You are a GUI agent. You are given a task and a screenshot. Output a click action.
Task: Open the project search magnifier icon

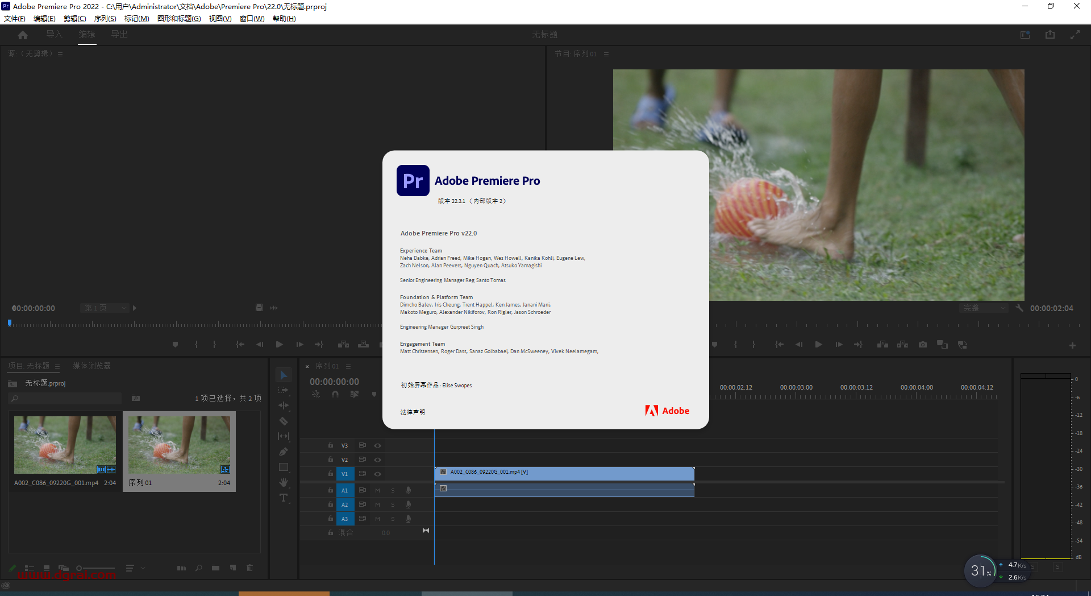198,568
